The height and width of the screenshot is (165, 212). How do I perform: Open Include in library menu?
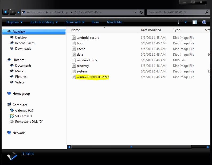pyautogui.click(x=44, y=22)
